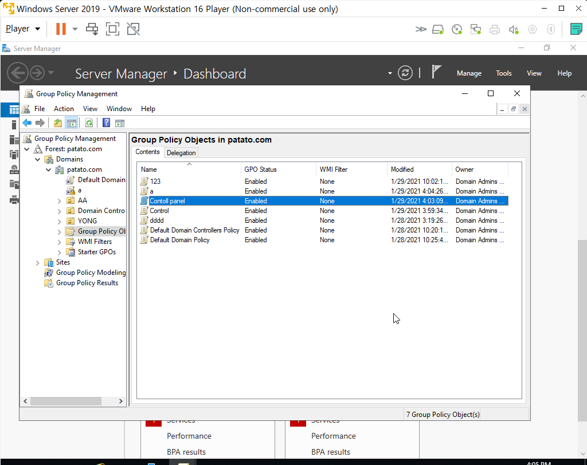Click the VMware CD/DVD device icon
The height and width of the screenshot is (465, 587).
457,29
